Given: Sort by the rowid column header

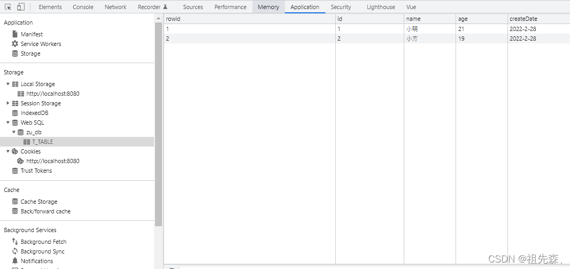Looking at the screenshot, I should click(249, 19).
